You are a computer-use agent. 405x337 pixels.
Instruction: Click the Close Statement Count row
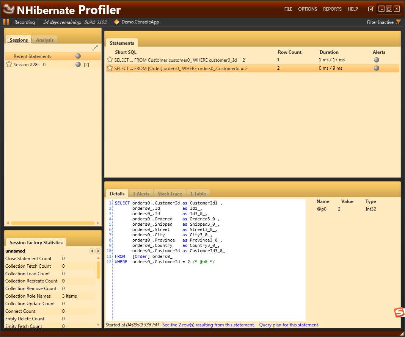pos(50,258)
